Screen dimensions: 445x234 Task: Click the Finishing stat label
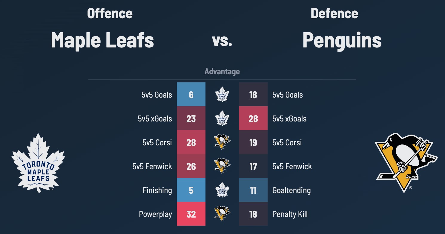tap(157, 190)
